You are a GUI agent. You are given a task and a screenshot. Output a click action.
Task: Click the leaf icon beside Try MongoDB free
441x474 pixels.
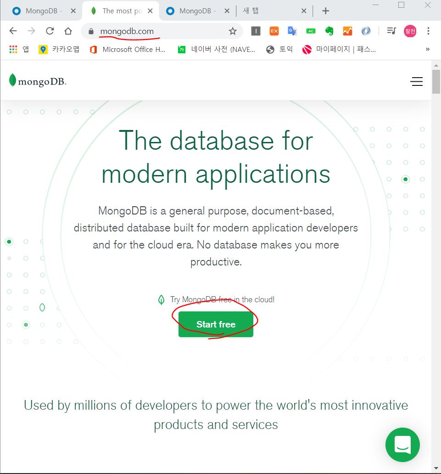click(161, 299)
